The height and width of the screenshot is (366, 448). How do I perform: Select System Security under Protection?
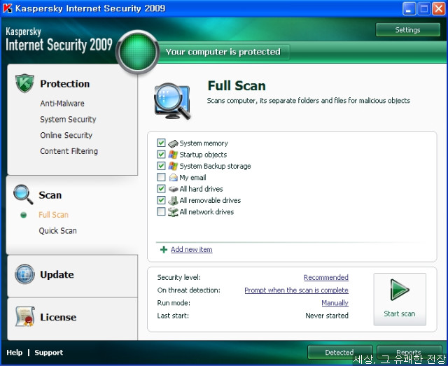(68, 120)
